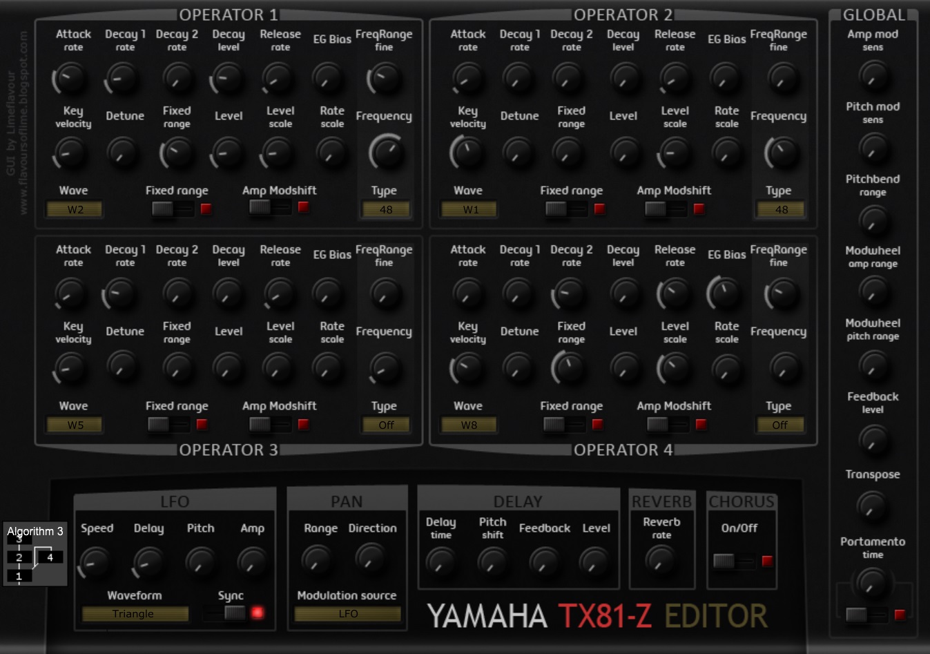Click Operator 2 Attack rate knob
Screen dimensions: 930x654
[x=467, y=79]
